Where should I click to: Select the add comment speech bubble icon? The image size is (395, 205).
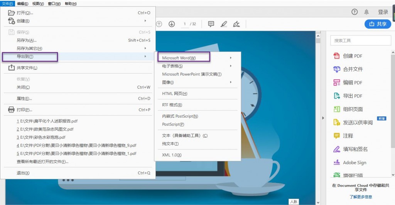click(211, 24)
